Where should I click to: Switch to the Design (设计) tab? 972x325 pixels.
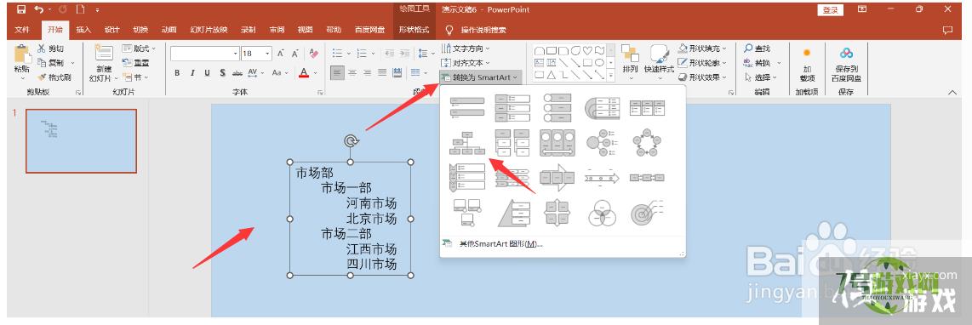111,30
